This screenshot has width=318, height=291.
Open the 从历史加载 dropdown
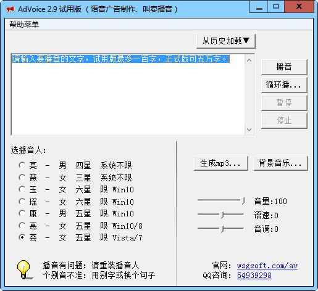click(226, 41)
